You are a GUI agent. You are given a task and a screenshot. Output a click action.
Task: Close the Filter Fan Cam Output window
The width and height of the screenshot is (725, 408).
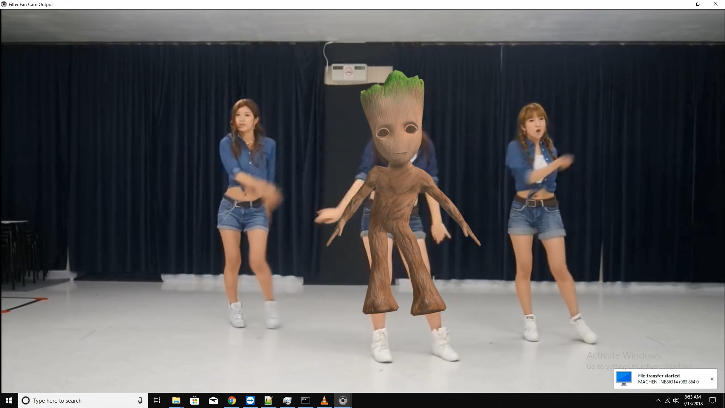tap(716, 4)
